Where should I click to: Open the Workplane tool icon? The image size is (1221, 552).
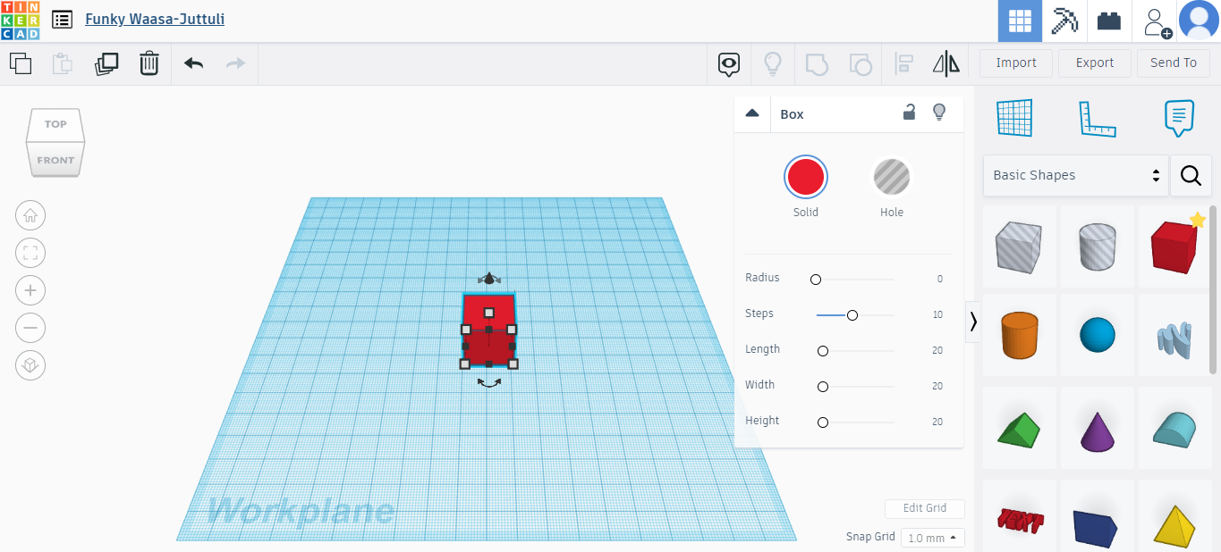pos(1014,118)
